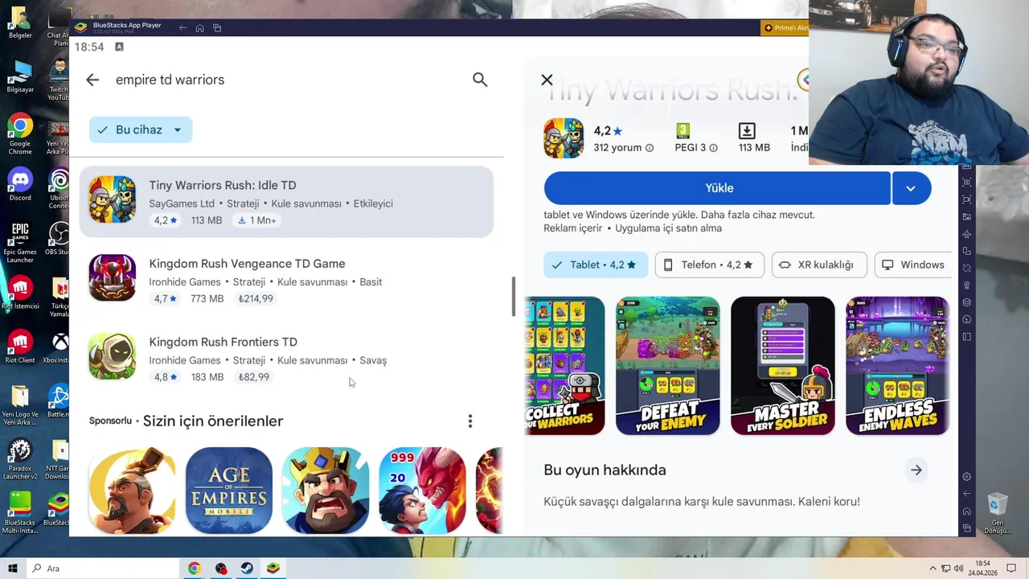Open the angry king sponsored game icon
The width and height of the screenshot is (1029, 579).
click(326, 491)
